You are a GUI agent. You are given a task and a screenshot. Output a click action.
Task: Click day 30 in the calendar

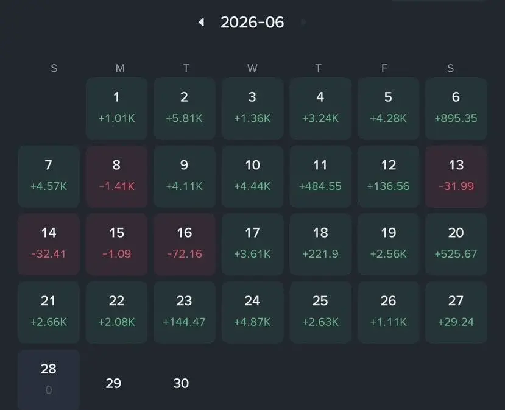click(x=181, y=383)
